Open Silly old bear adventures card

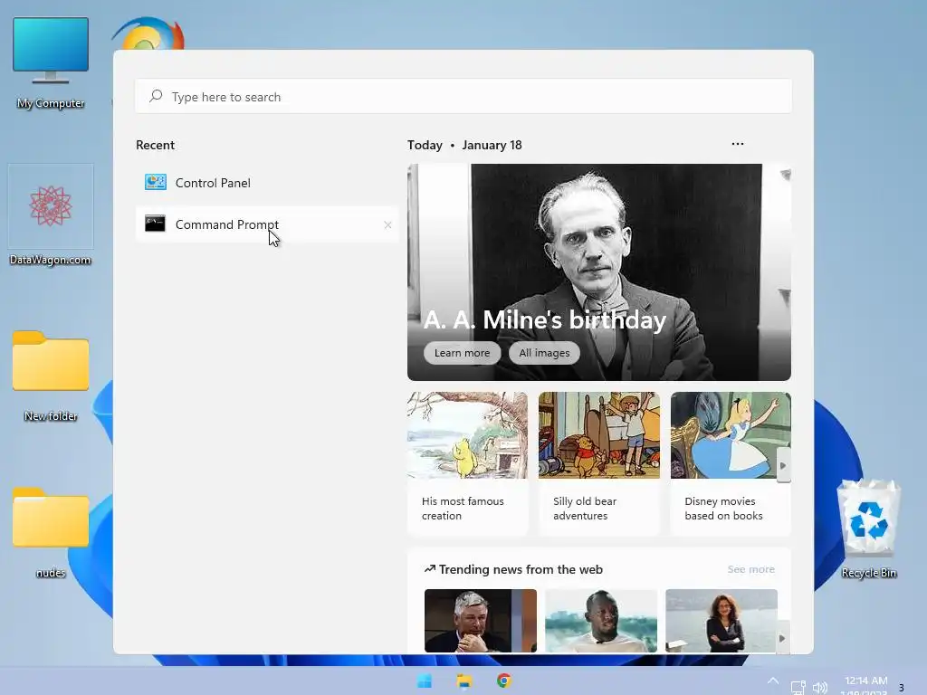coord(599,463)
